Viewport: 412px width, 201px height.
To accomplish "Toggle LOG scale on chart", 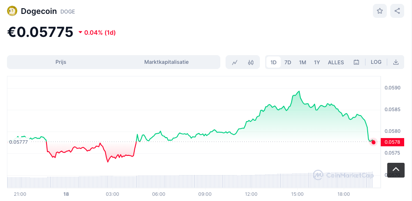I will tap(376, 62).
